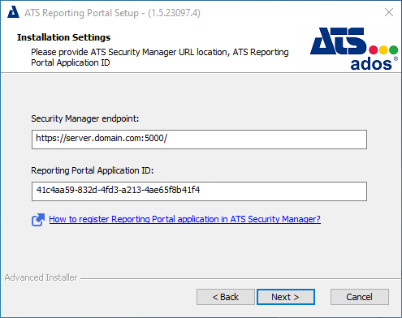Viewport: 402px width, 318px height.
Task: Open 'How to register Reporting Portal application' link
Action: (x=184, y=219)
